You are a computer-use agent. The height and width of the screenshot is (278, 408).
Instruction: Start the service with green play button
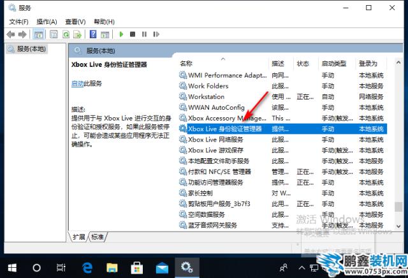pos(121,34)
